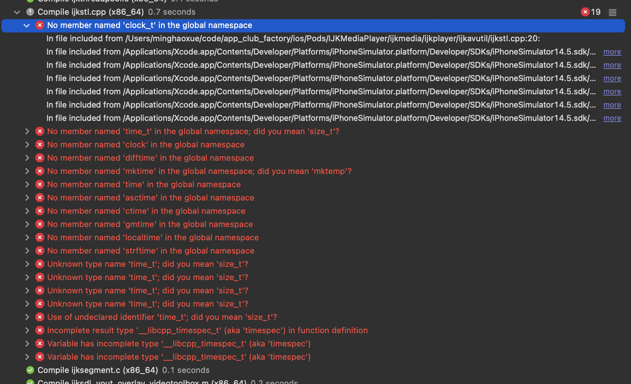Image resolution: width=631 pixels, height=384 pixels.
Task: Click the red error count badge showing 19
Action: pos(591,12)
